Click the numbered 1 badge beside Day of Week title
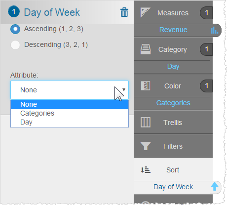The height and width of the screenshot is (205, 227). click(14, 12)
